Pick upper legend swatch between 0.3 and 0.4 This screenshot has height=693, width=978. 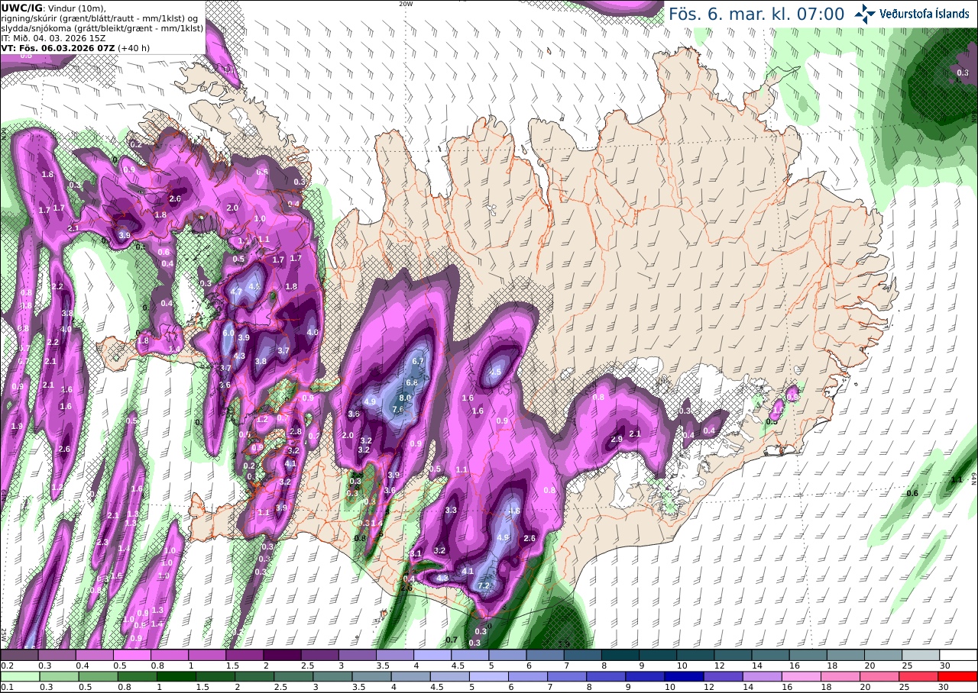[x=57, y=655]
